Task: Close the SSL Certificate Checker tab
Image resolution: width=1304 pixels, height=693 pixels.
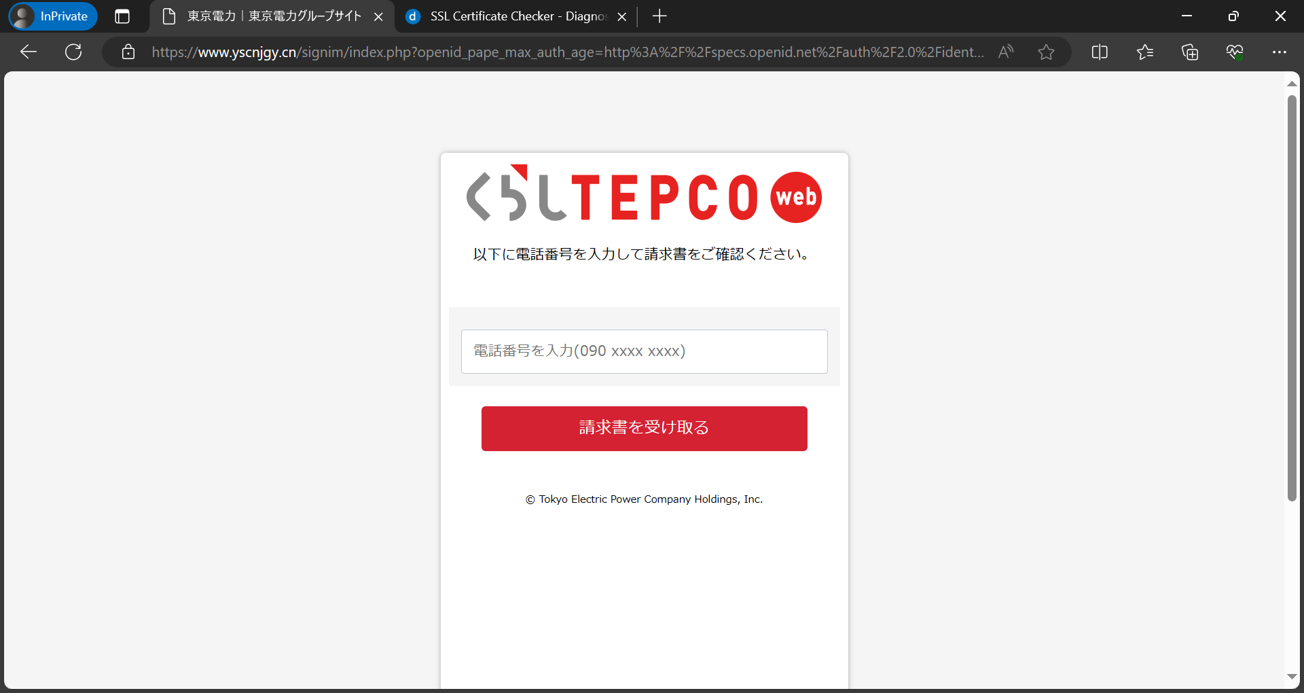Action: [621, 16]
